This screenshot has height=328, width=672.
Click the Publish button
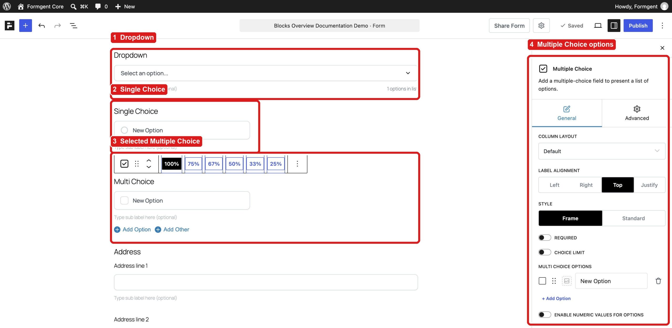[x=638, y=25]
